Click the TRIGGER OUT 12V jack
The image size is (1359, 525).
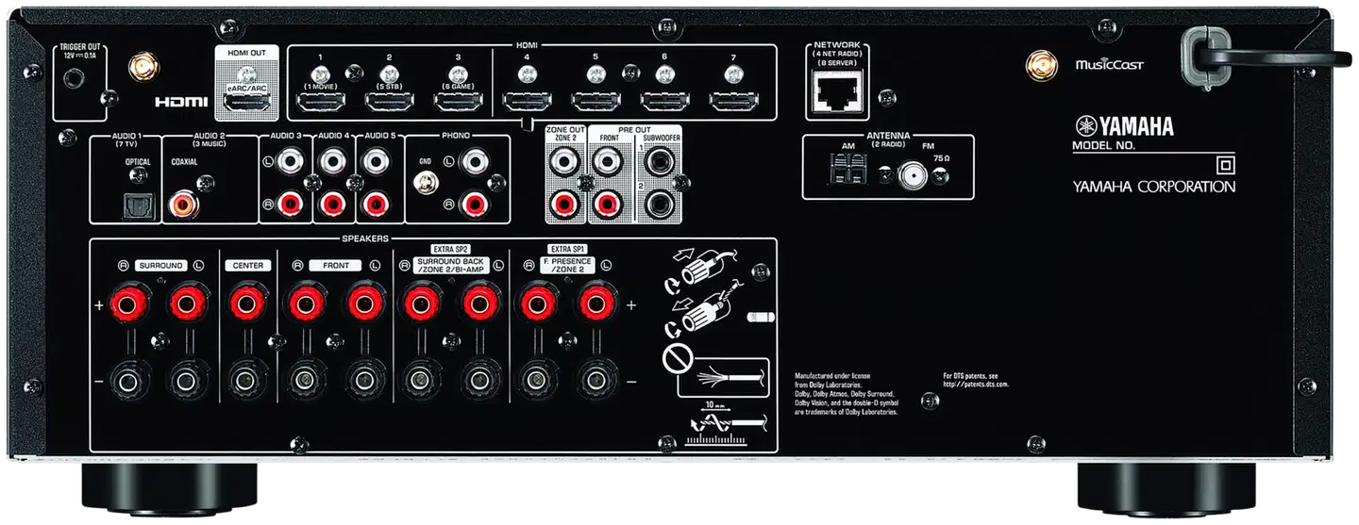[x=72, y=77]
